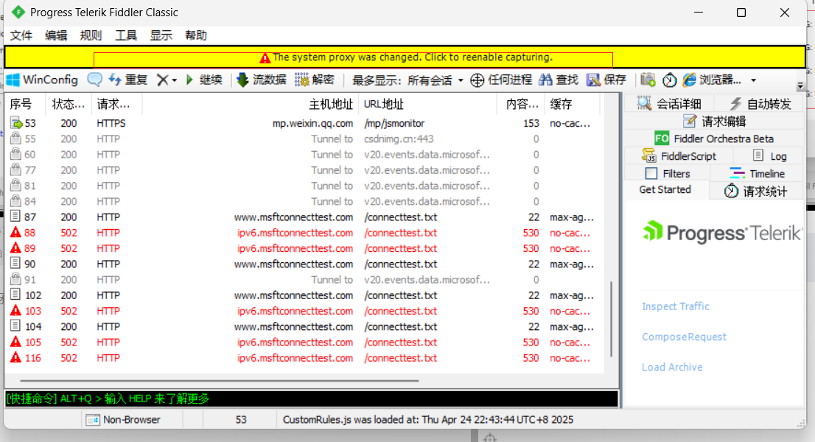
Task: Sort by the 缓存 column header
Action: click(572, 104)
